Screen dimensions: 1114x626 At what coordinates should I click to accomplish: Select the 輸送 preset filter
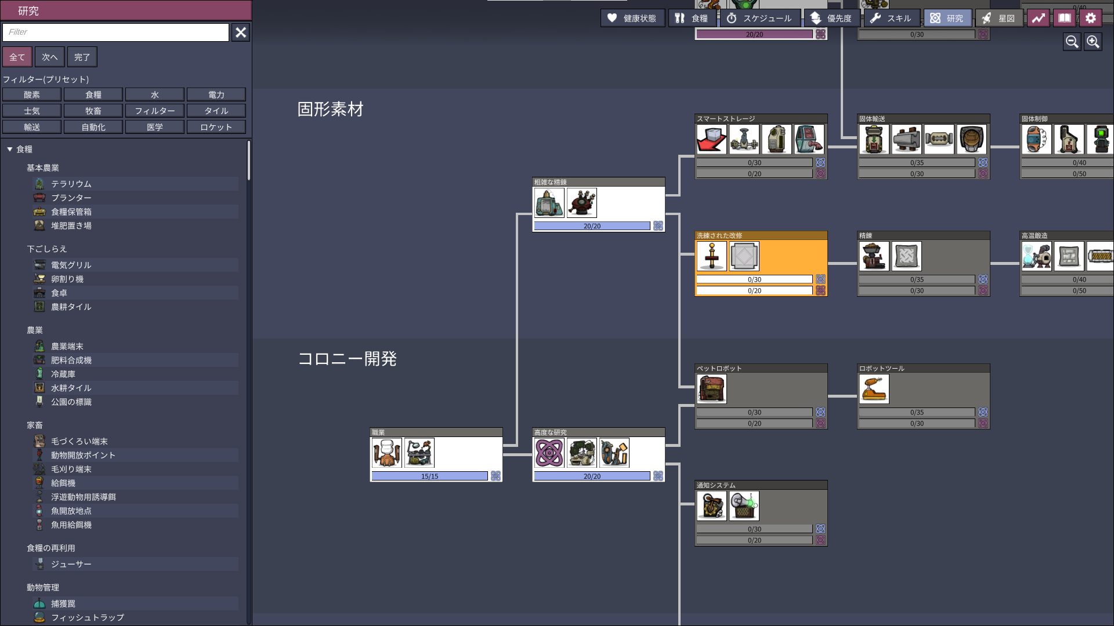(x=32, y=127)
